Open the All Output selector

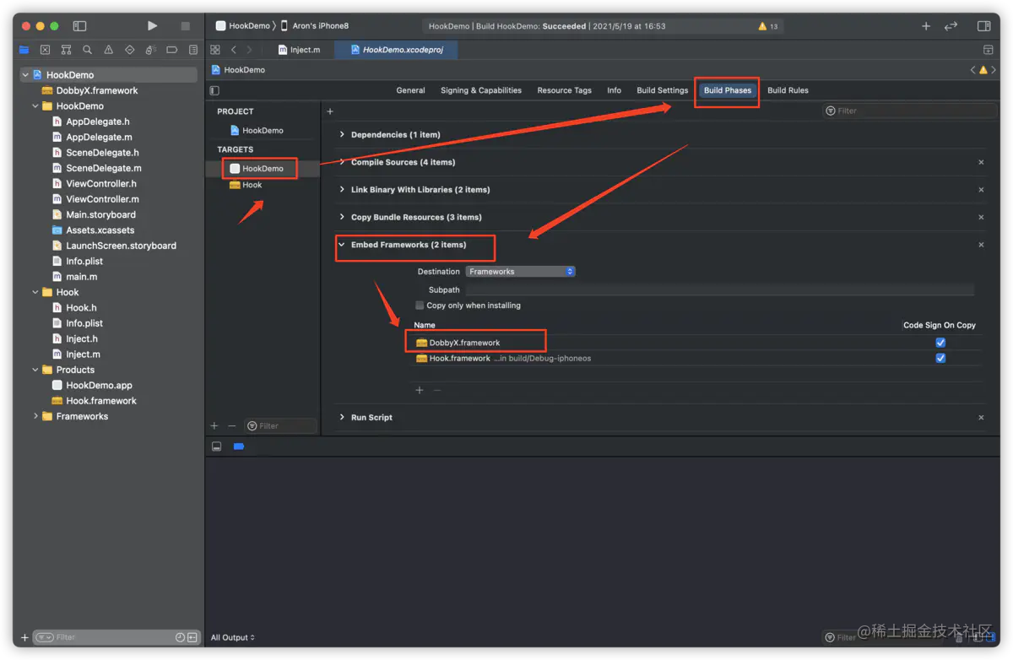(232, 637)
